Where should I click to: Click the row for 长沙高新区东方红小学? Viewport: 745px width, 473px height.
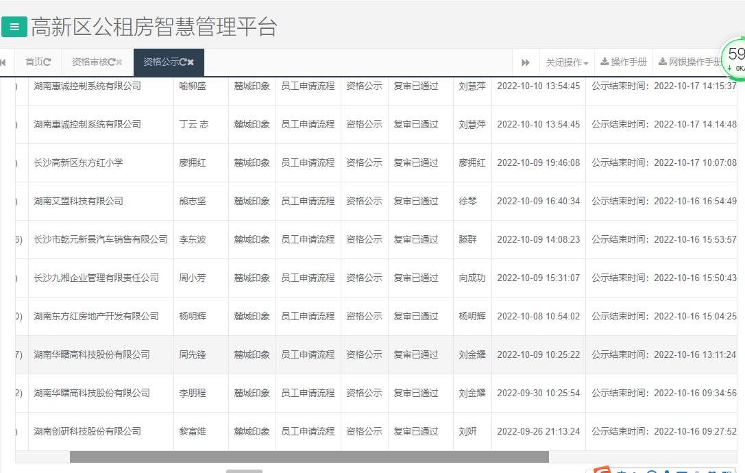pos(206,162)
